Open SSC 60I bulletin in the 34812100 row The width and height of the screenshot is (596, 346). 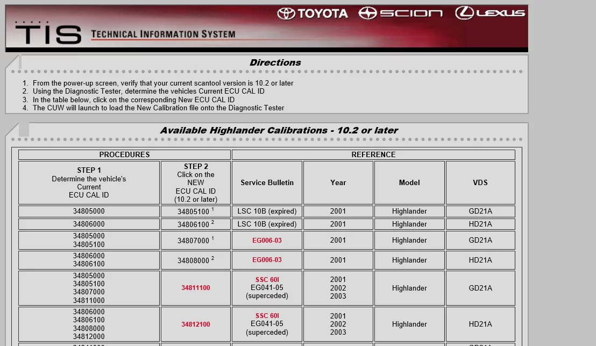coord(267,316)
